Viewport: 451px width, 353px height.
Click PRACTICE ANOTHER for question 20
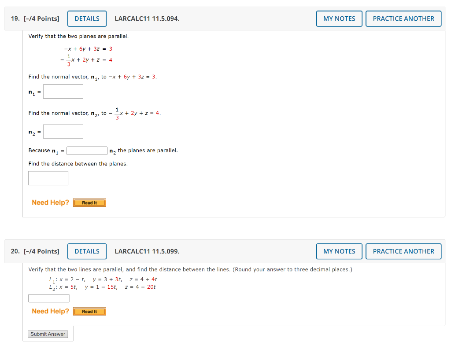403,251
